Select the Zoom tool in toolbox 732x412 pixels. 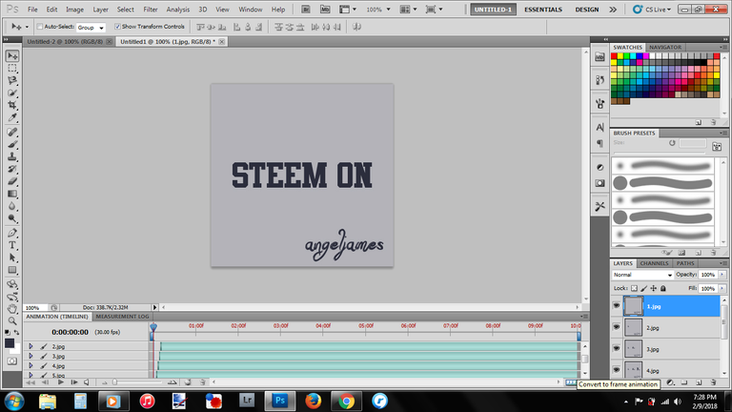[x=12, y=320]
